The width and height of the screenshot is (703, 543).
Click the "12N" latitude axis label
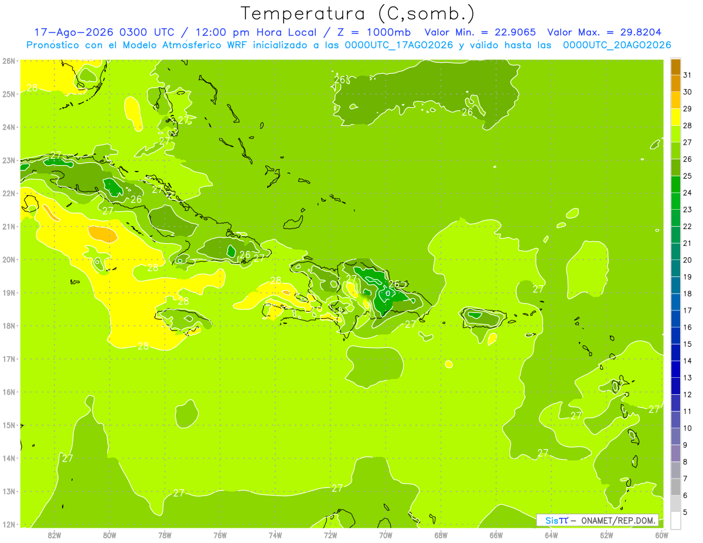(x=9, y=524)
